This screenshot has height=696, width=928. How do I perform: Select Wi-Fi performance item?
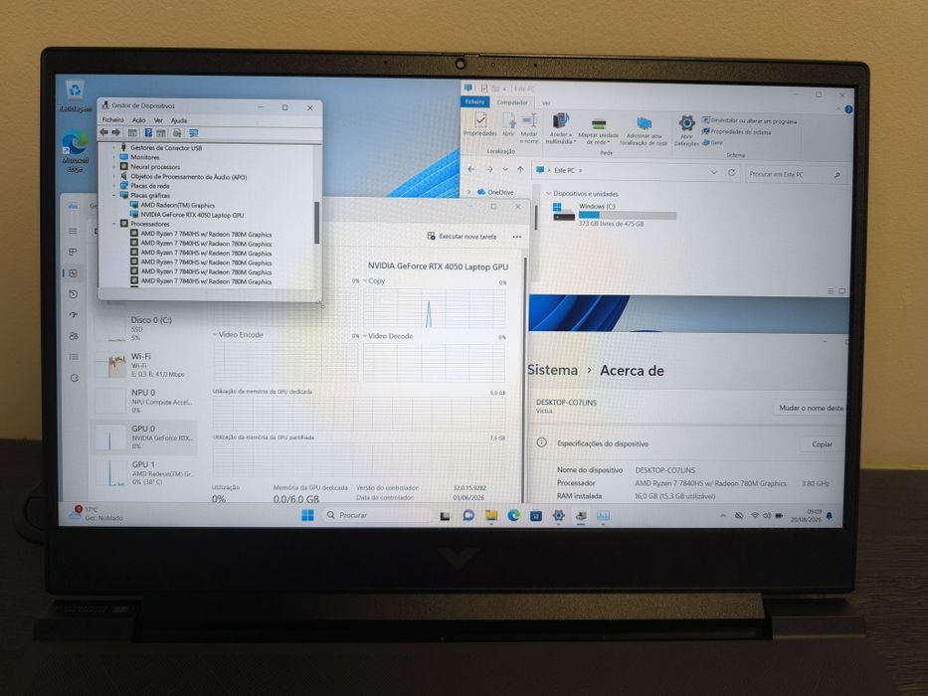pos(145,365)
